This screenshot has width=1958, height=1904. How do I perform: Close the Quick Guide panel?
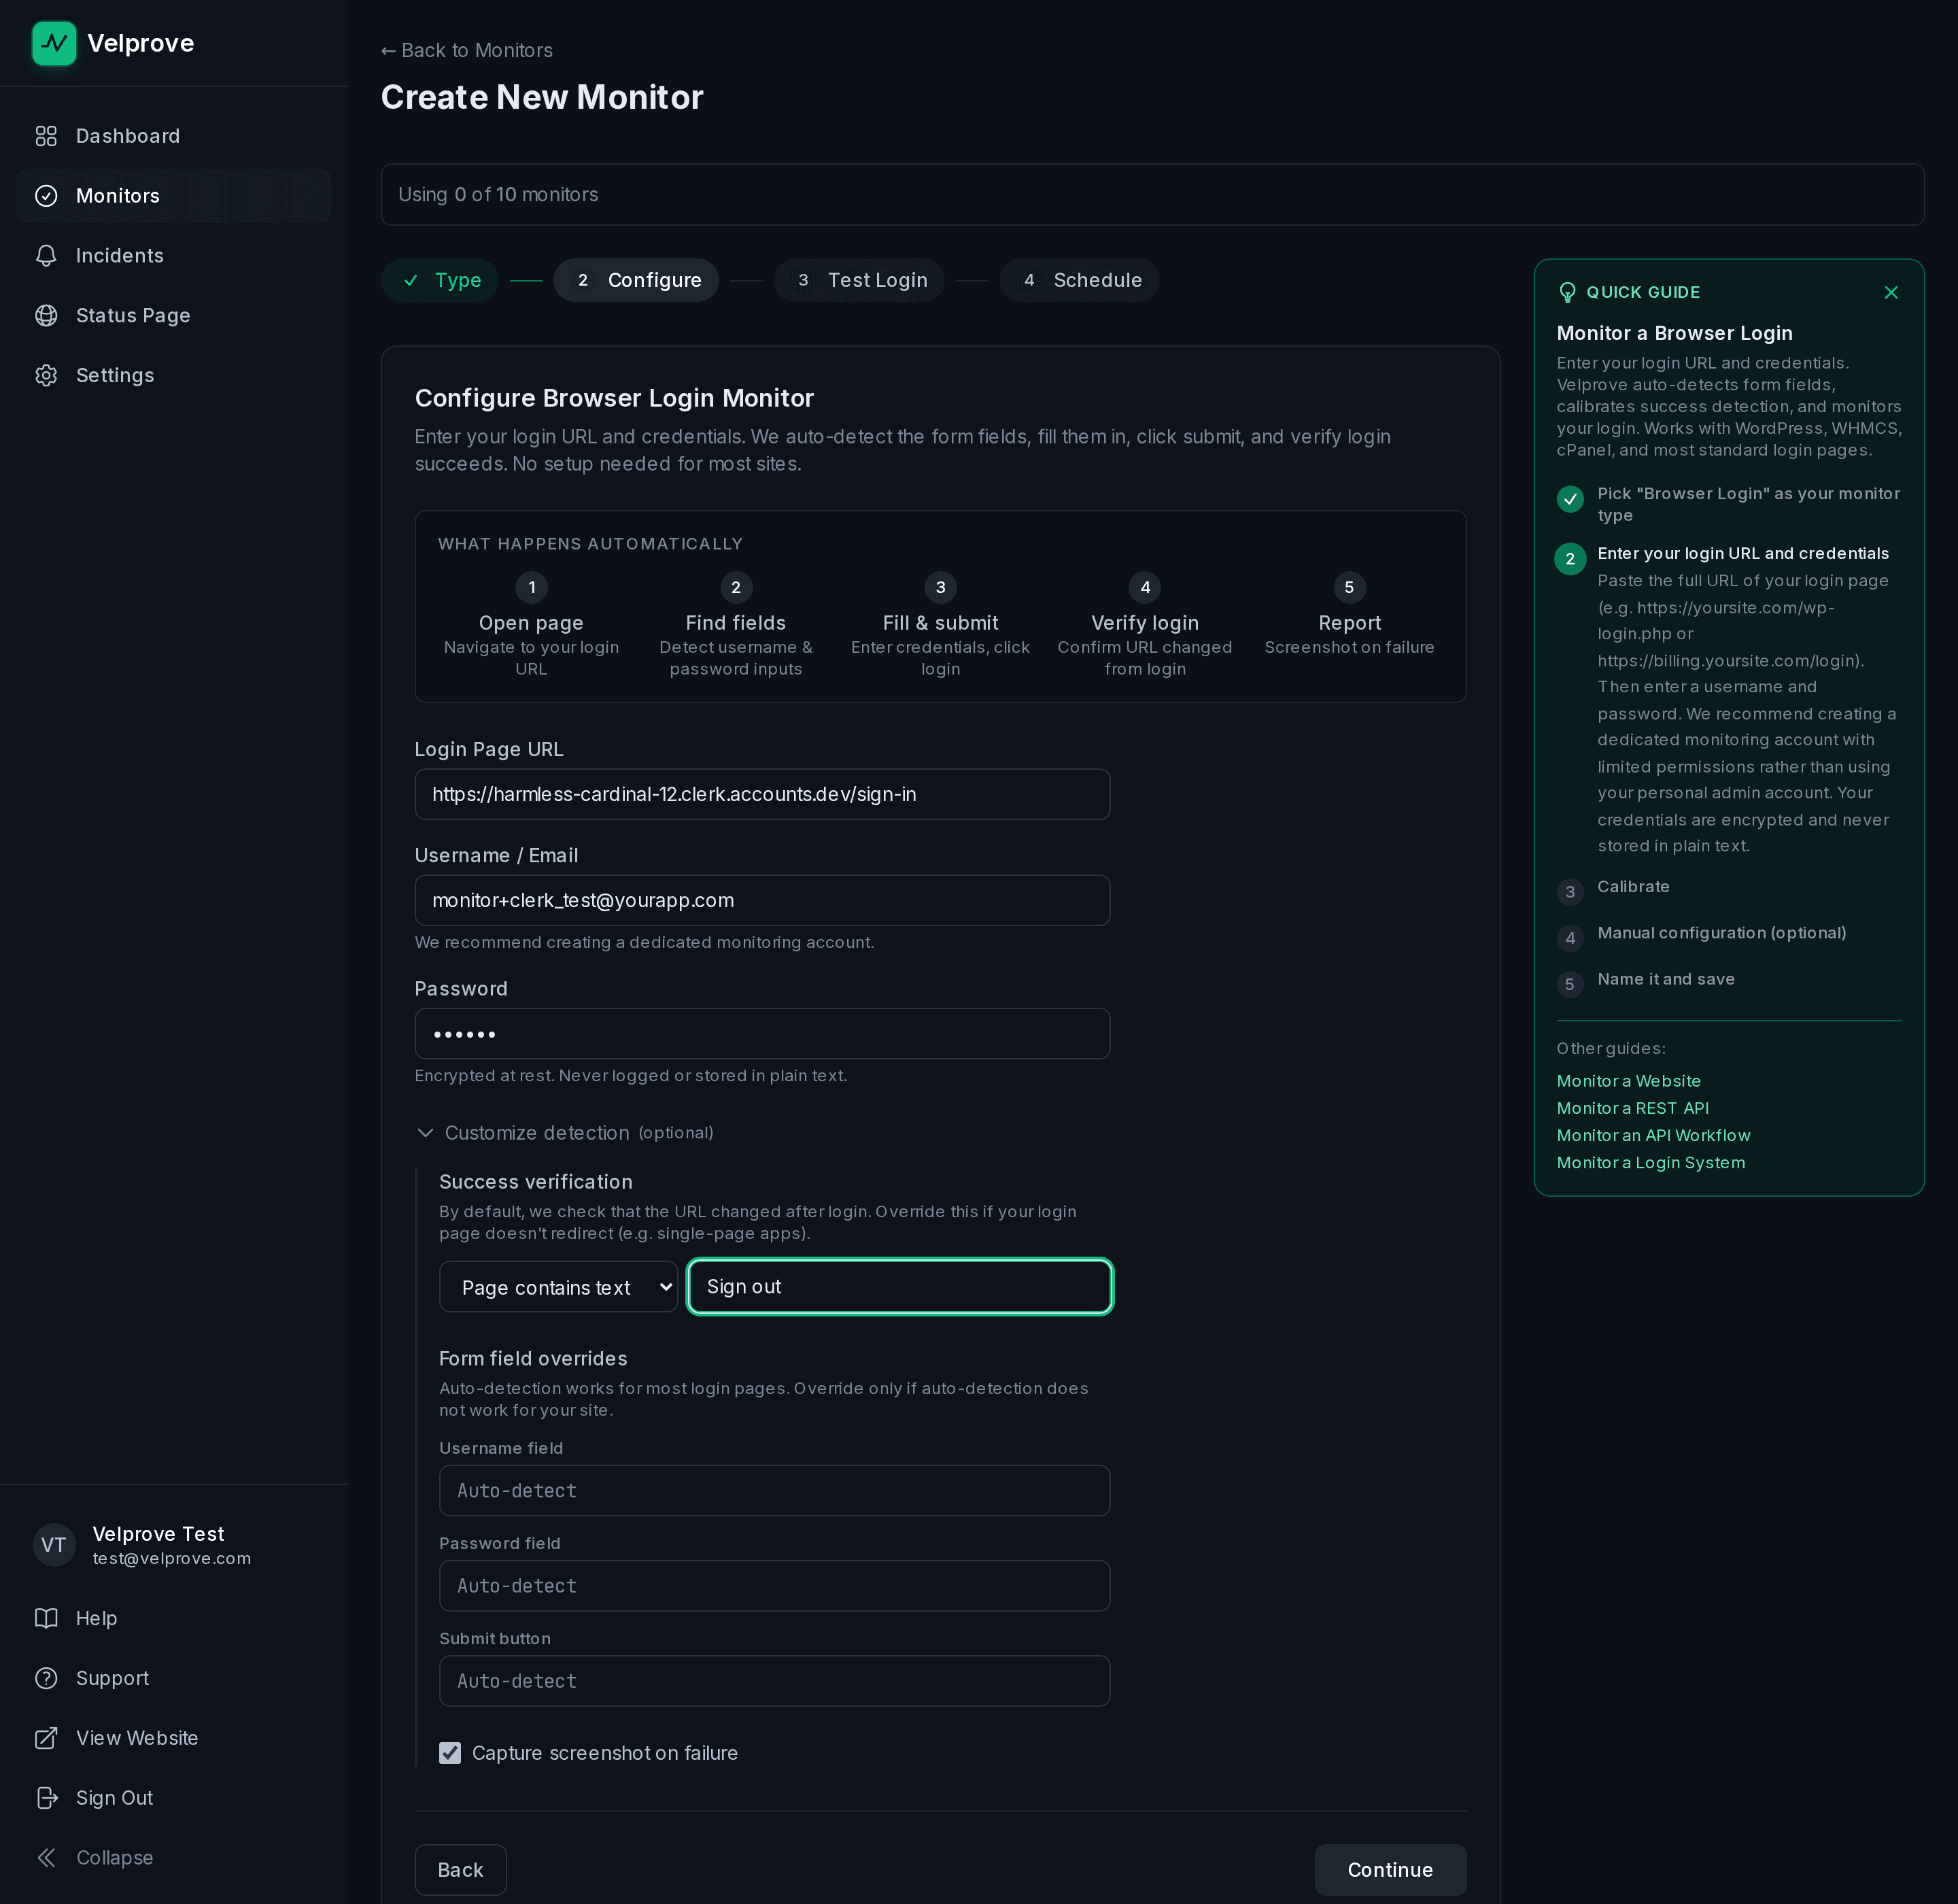tap(1890, 292)
